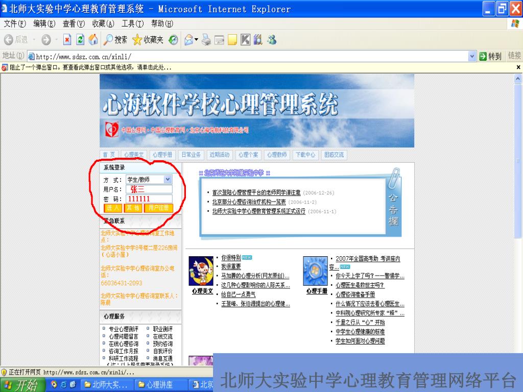
Task: Open the 心理医生是救世主吗? link
Action: (x=360, y=285)
